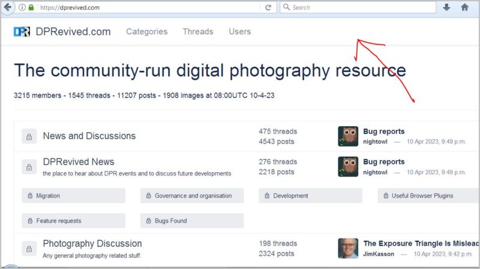Click '2324 posts' count text
This screenshot has height=269, width=480.
(277, 253)
